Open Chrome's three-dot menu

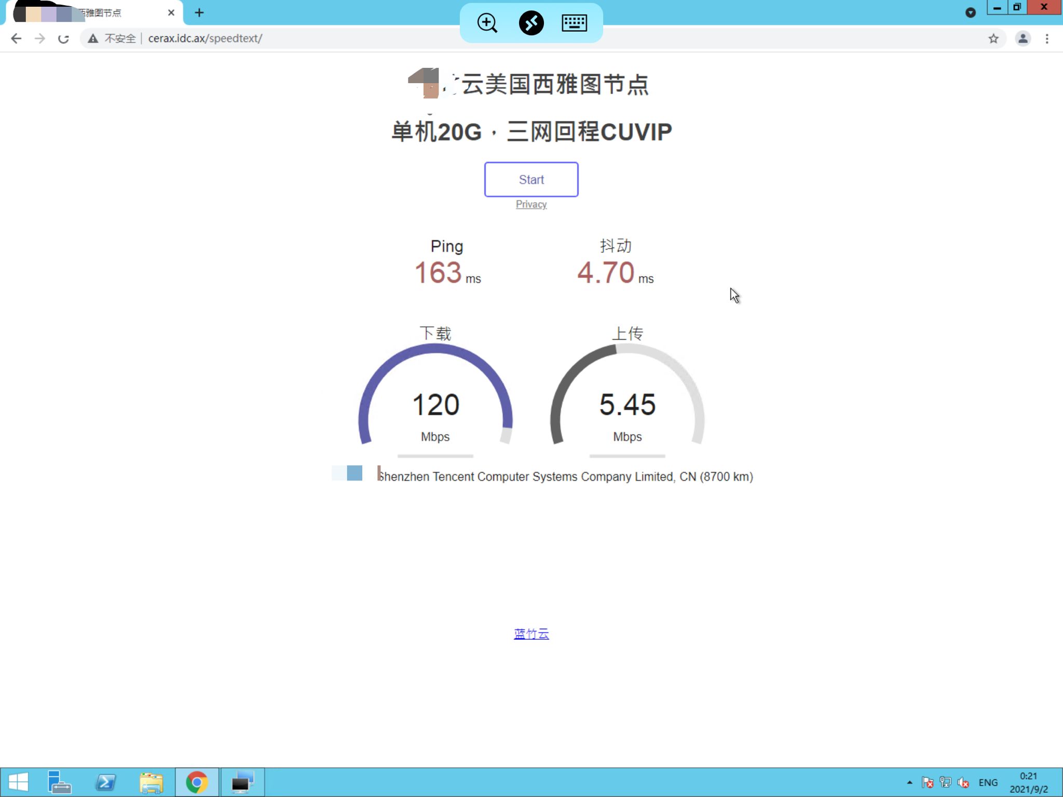(x=1047, y=38)
